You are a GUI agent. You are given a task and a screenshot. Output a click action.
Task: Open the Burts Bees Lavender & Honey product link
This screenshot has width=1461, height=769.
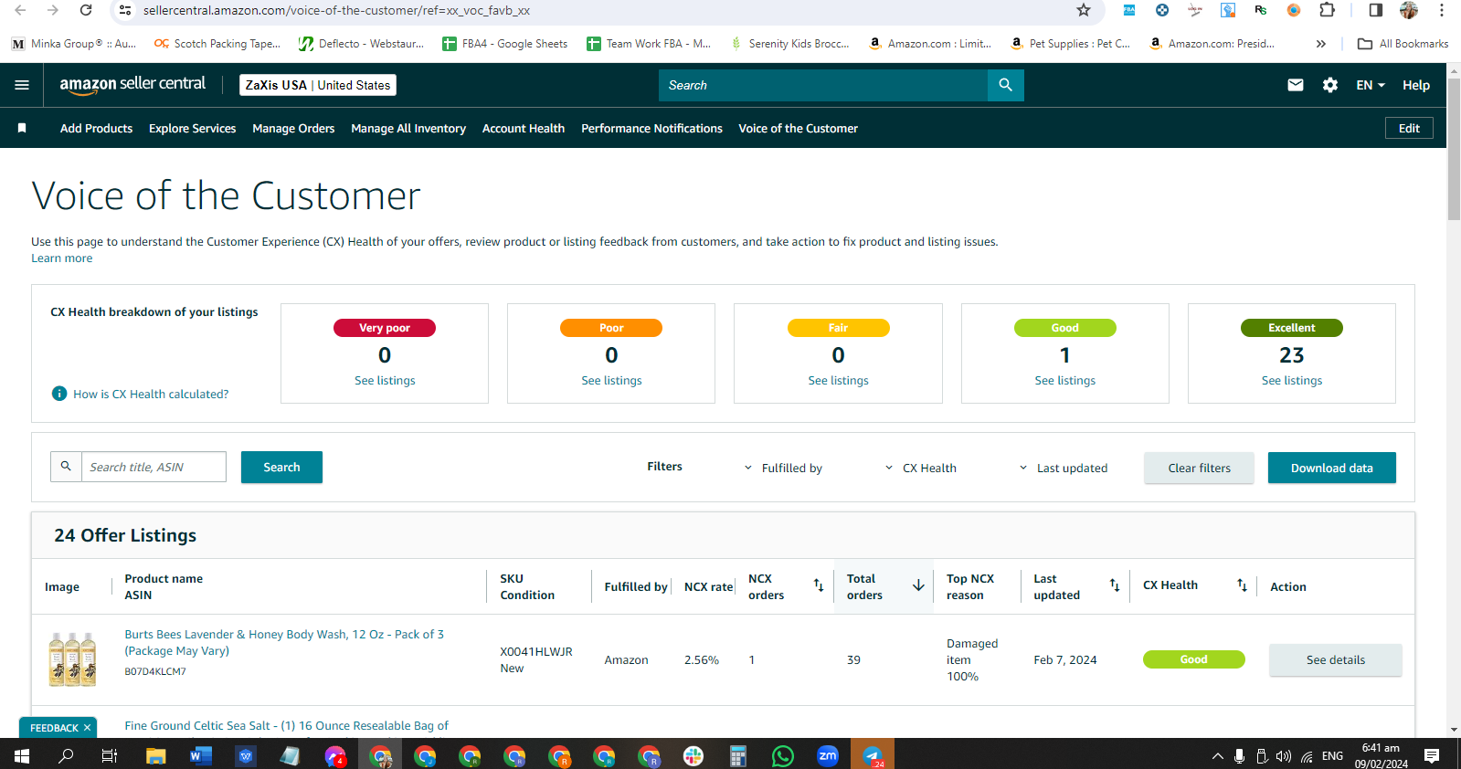coord(284,642)
